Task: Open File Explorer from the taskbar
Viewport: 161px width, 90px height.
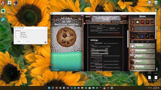Action: click(82, 88)
